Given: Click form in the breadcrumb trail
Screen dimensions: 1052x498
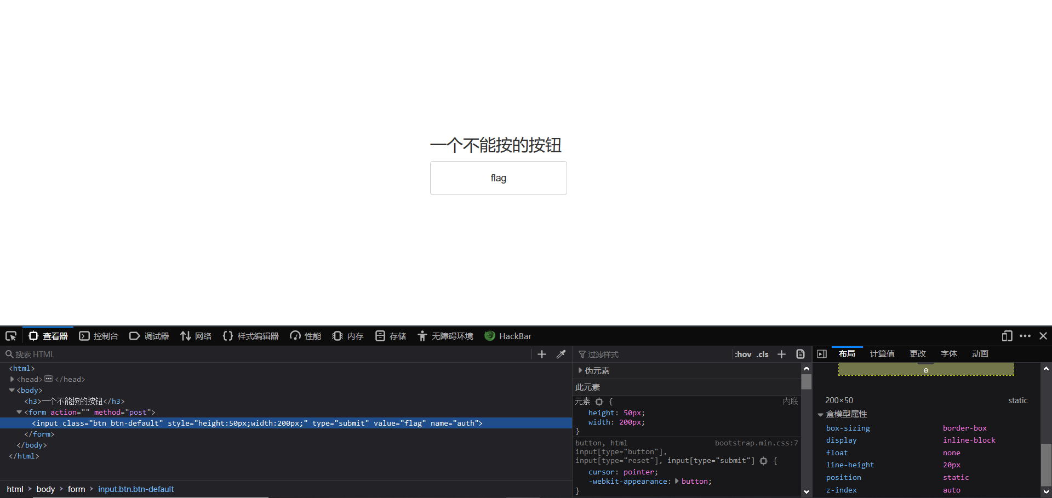Looking at the screenshot, I should [76, 489].
